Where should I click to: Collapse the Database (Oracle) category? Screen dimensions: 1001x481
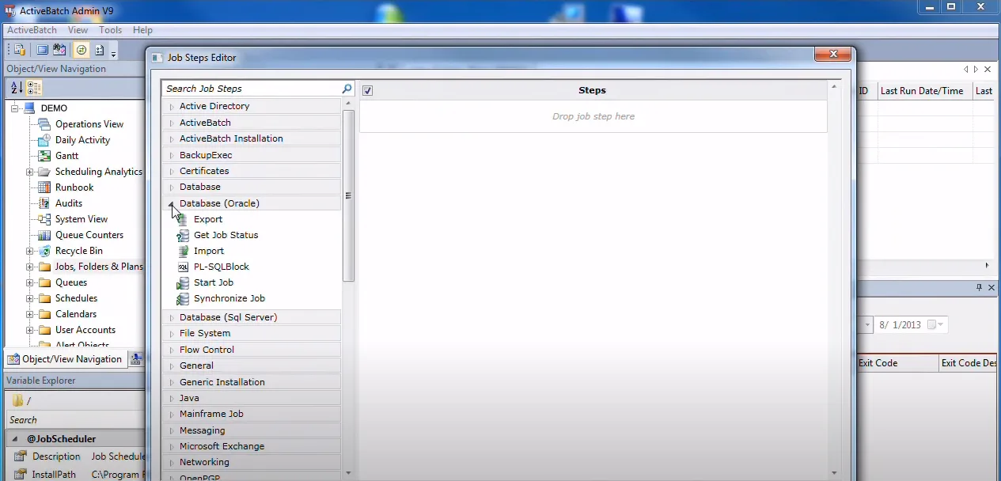172,204
